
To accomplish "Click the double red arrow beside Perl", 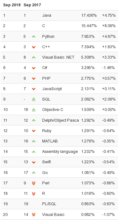I will point(34,183).
